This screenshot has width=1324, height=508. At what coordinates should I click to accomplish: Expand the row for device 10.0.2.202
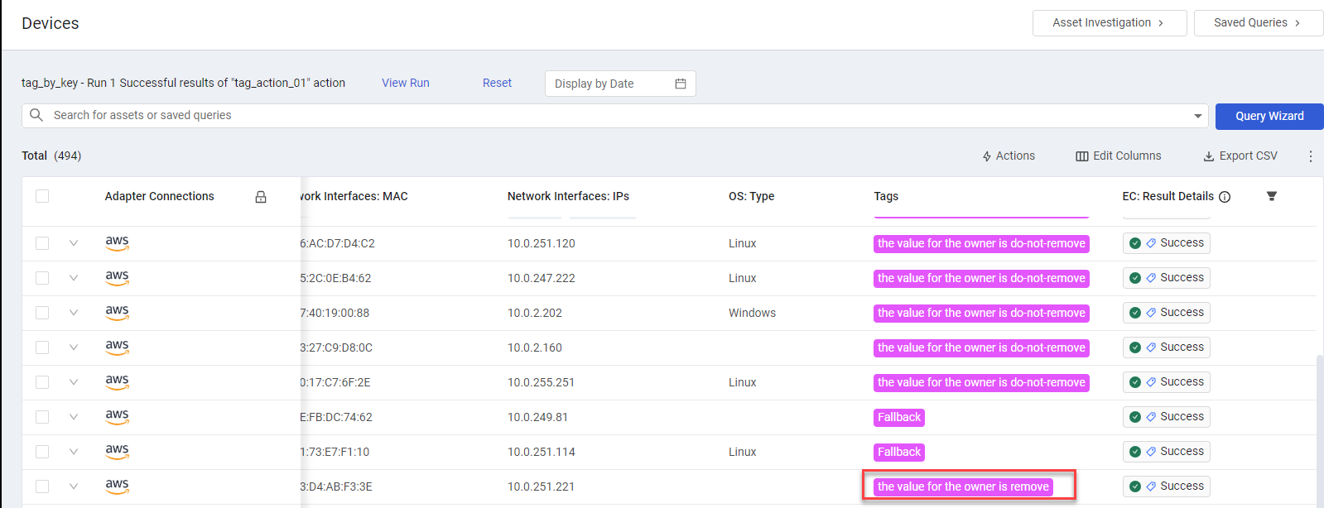pyautogui.click(x=74, y=313)
